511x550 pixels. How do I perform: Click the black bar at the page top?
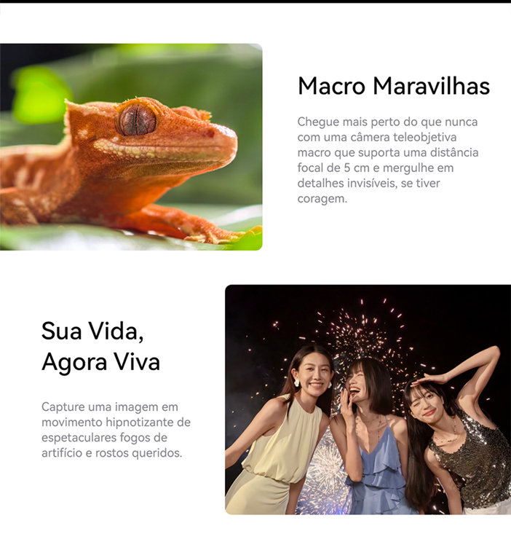click(x=255, y=1)
